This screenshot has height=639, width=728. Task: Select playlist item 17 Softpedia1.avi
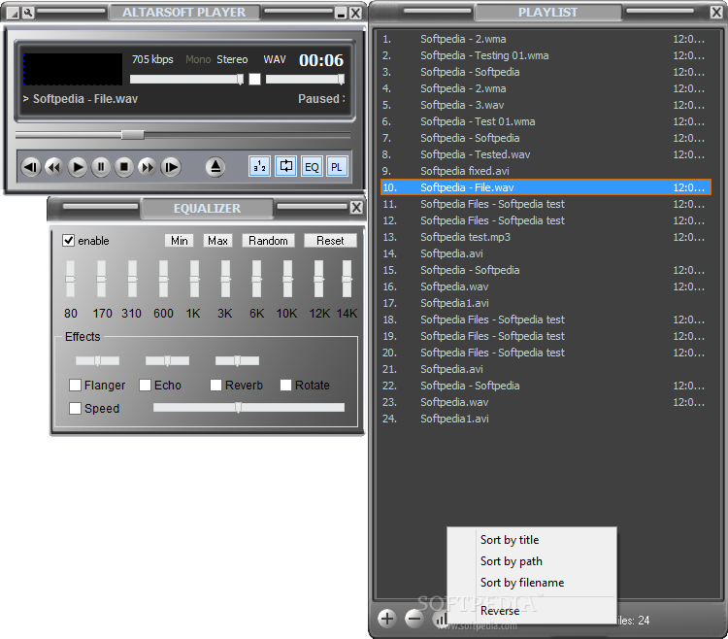click(x=546, y=303)
